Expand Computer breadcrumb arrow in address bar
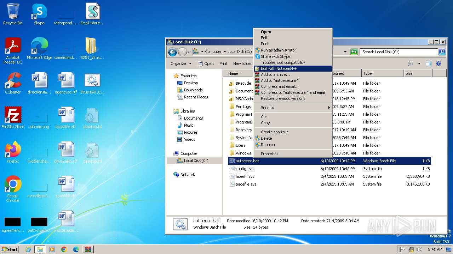The height and width of the screenshot is (254, 453). click(224, 52)
